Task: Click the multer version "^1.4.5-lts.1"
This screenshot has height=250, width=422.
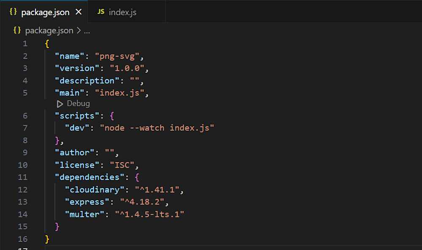Action: coord(150,214)
